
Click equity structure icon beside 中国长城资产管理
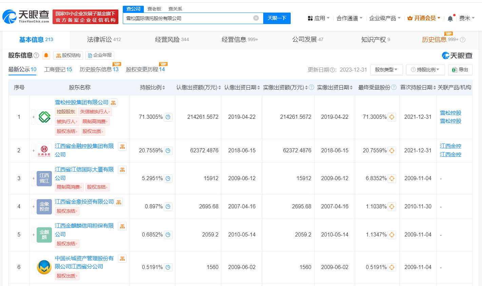tap(122, 259)
